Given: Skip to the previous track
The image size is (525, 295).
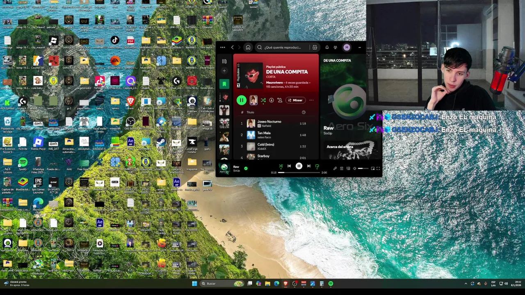Looking at the screenshot, I should point(289,166).
